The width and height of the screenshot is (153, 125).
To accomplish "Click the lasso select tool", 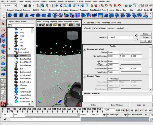I will [x=3, y=29].
